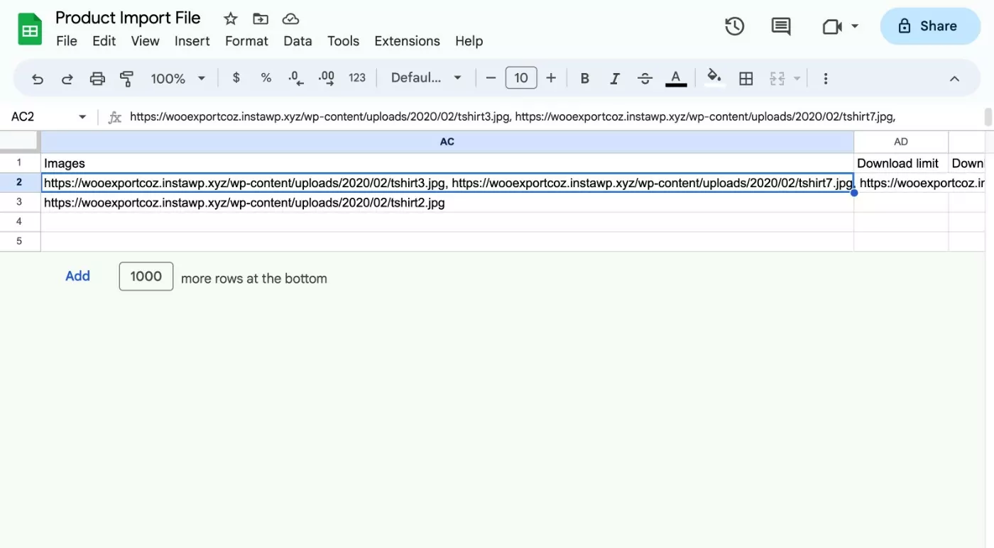Open the comments icon
994x548 pixels.
781,26
